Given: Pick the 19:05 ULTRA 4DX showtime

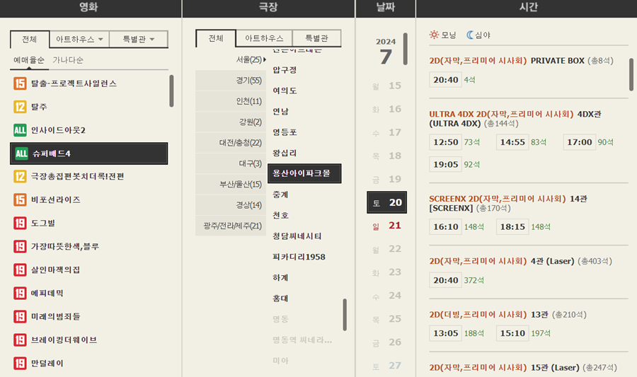Looking at the screenshot, I should click(x=446, y=165).
